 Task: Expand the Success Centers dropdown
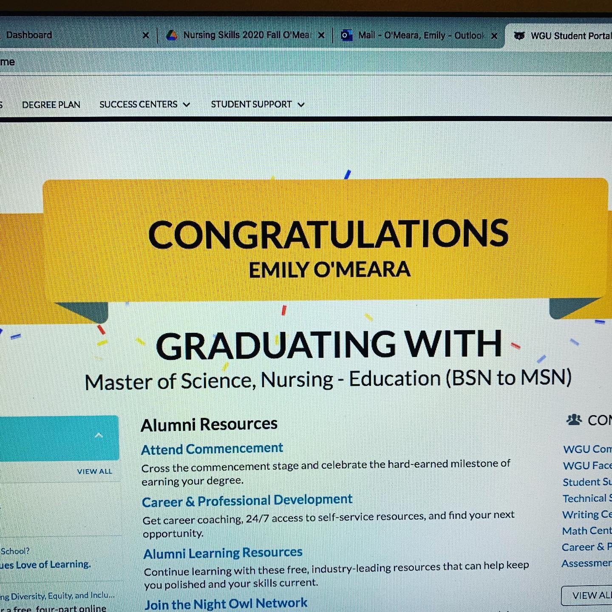[144, 105]
